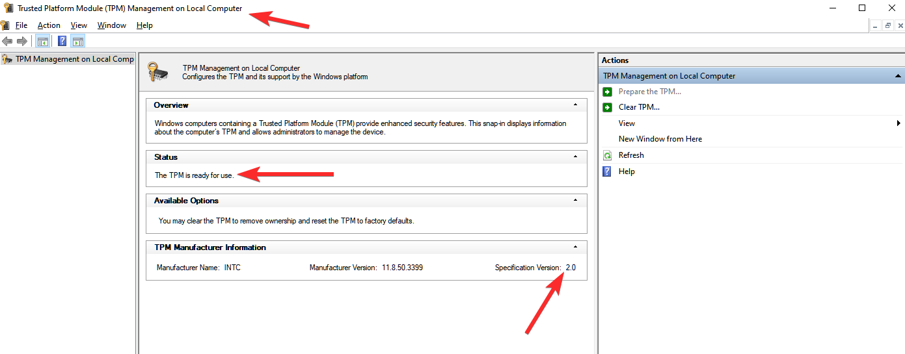Click the Manufacturer Name value INTC
905x354 pixels.
(232, 268)
